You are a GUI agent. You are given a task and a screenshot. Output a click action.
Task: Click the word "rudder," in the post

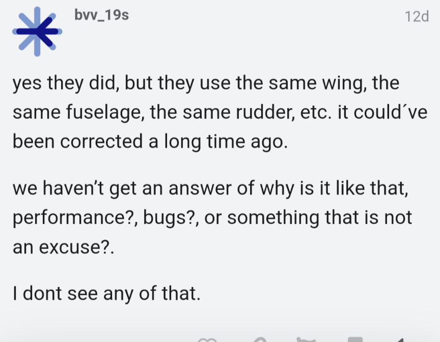pyautogui.click(x=265, y=112)
